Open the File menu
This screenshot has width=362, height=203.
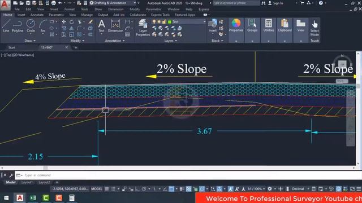click(17, 10)
